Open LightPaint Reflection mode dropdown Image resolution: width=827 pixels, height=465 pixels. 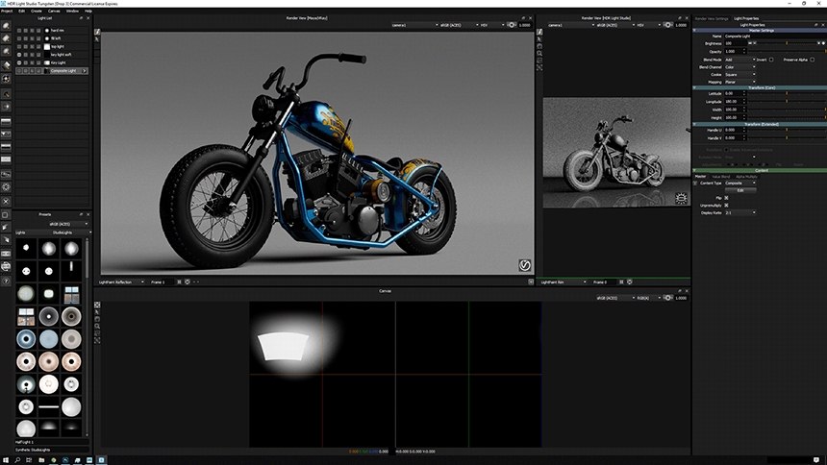[x=121, y=282]
